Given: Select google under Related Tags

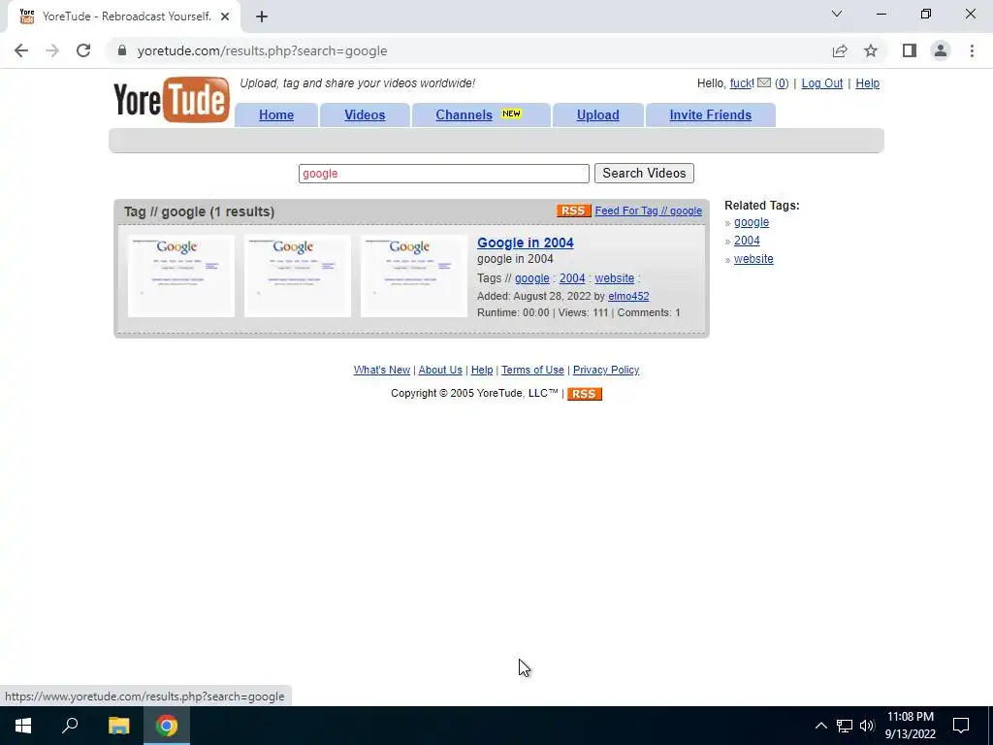Looking at the screenshot, I should click(752, 222).
